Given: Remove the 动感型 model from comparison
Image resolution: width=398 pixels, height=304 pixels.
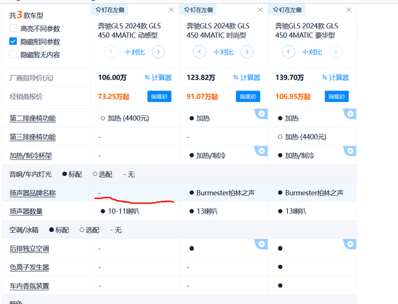Looking at the screenshot, I should tap(171, 10).
